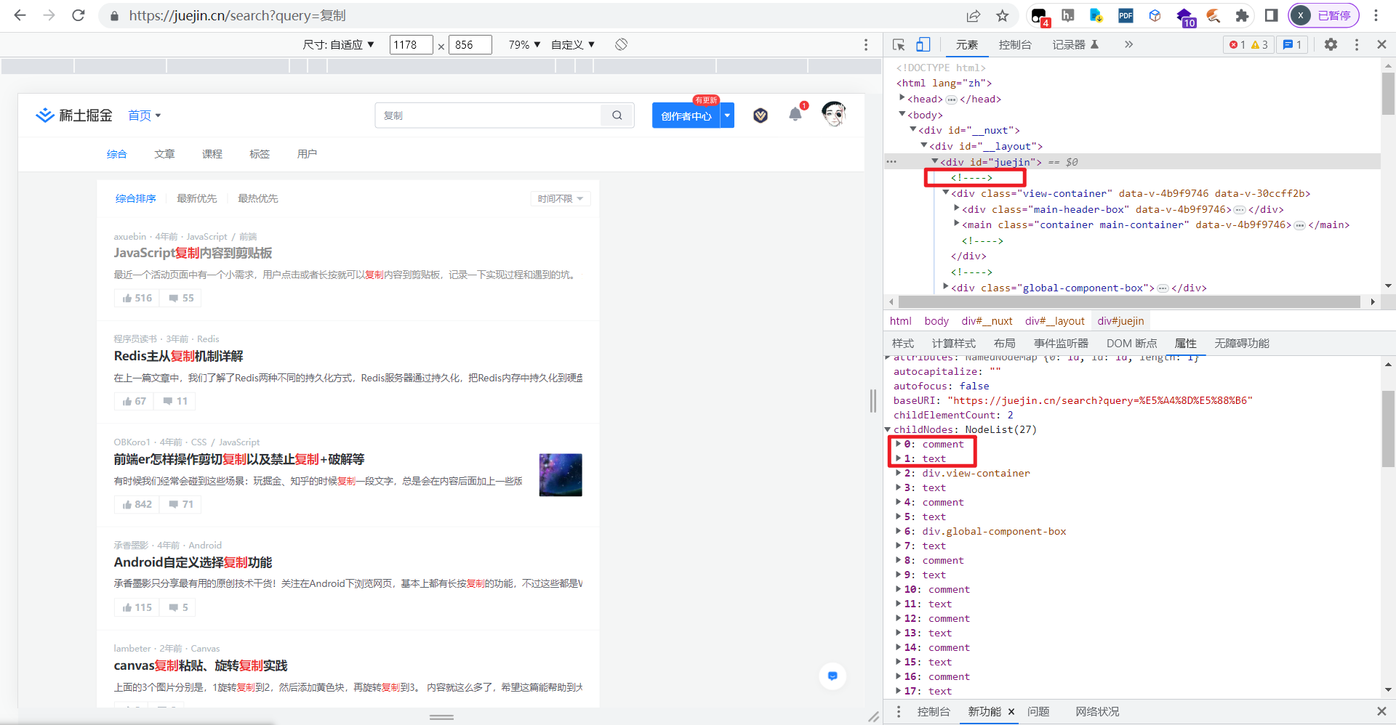Open Chrome three-dot menu
This screenshot has width=1396, height=725.
pos(1376,15)
